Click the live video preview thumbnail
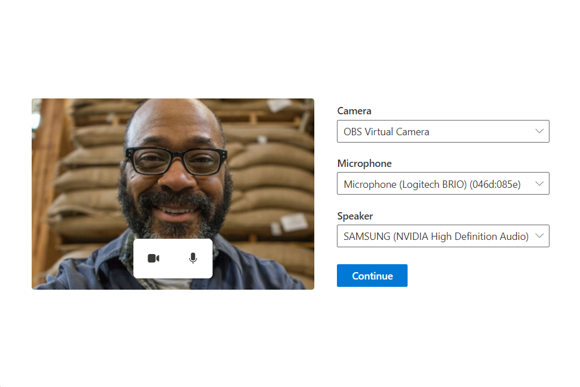 (172, 170)
